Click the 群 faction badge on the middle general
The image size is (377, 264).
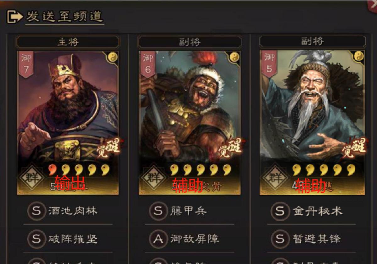tap(153, 178)
